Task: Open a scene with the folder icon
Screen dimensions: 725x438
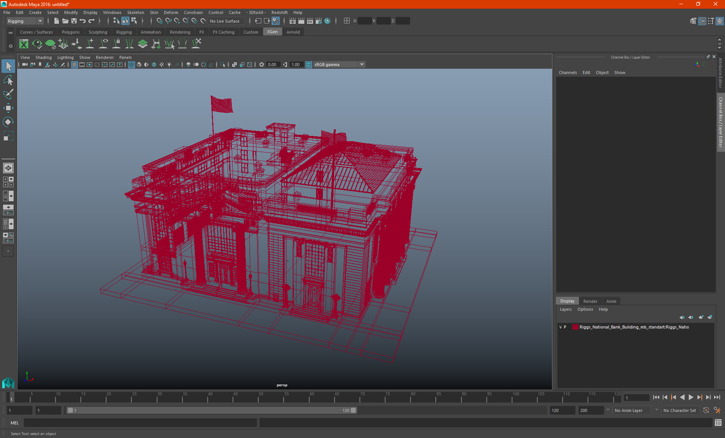Action: [x=65, y=21]
